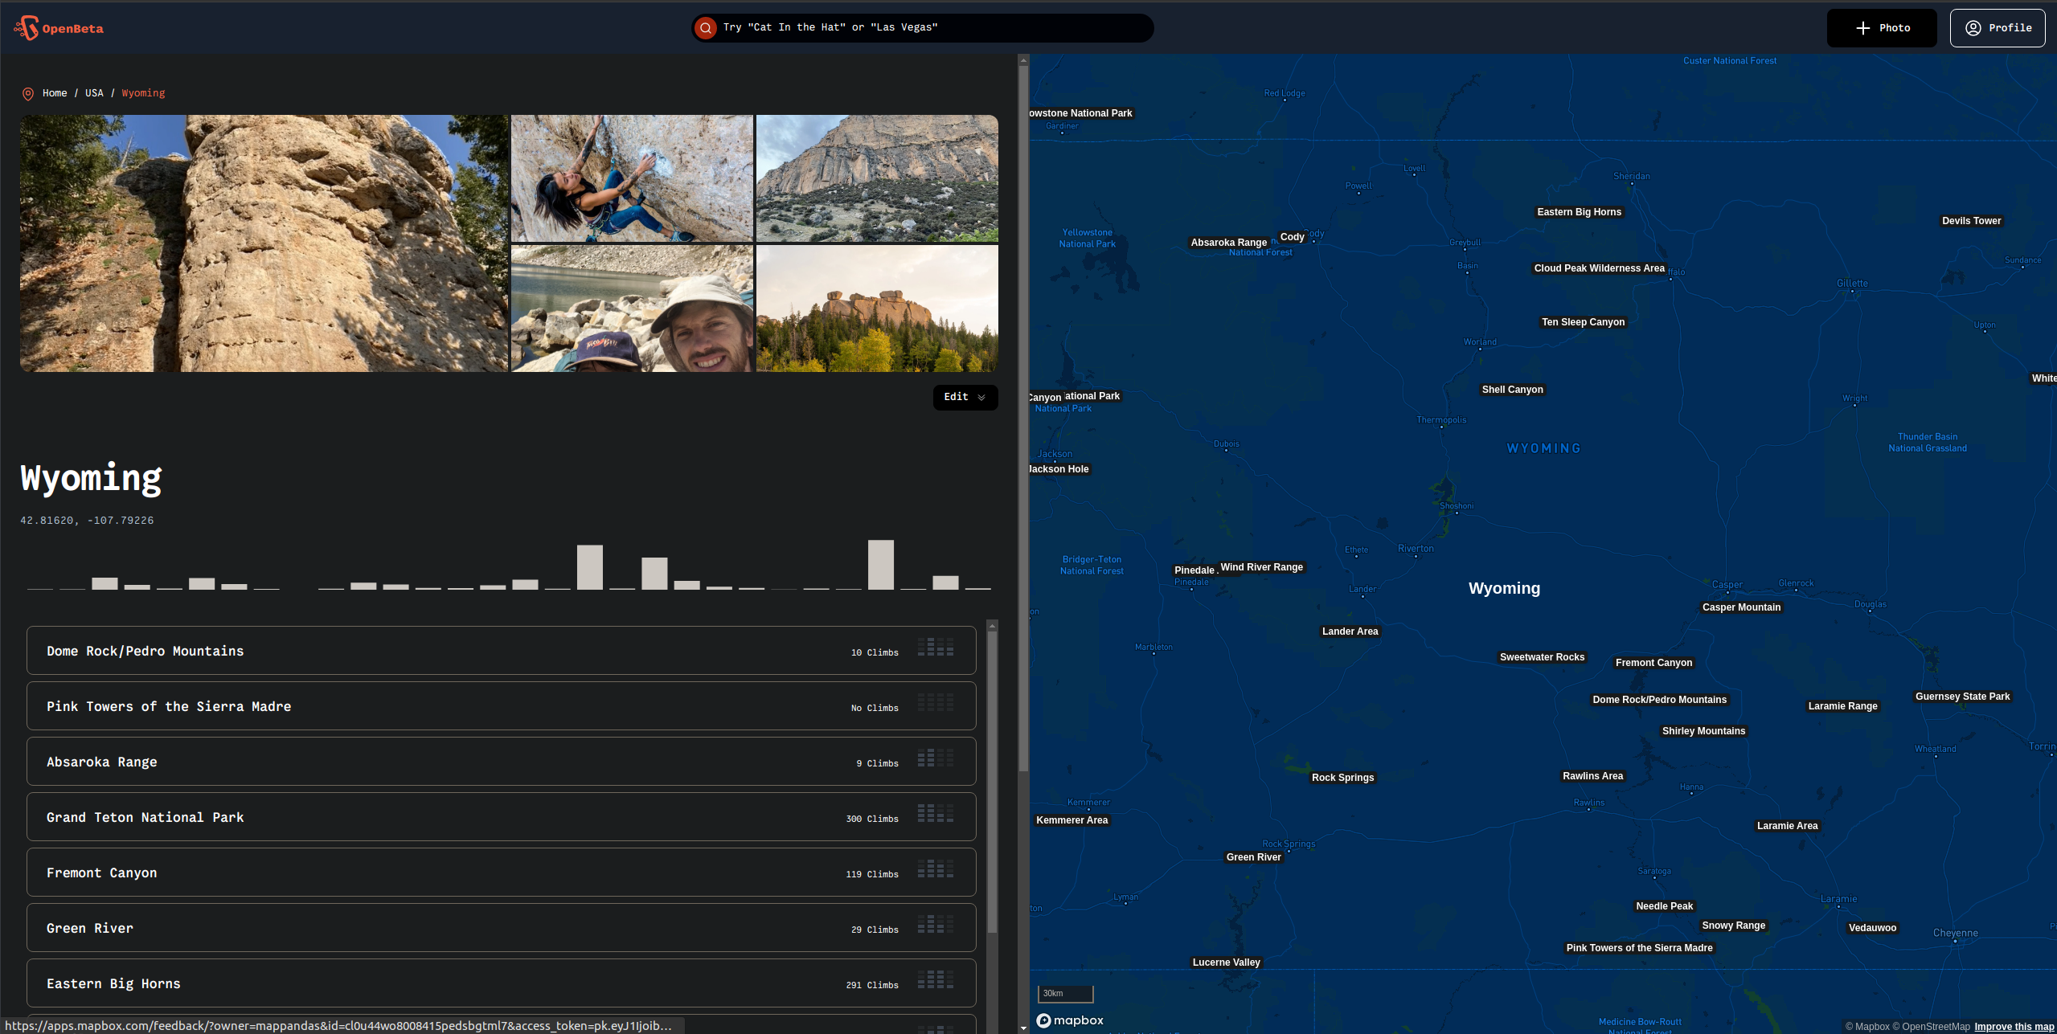Click the OpenBeta logo icon
2057x1034 pixels.
click(26, 27)
